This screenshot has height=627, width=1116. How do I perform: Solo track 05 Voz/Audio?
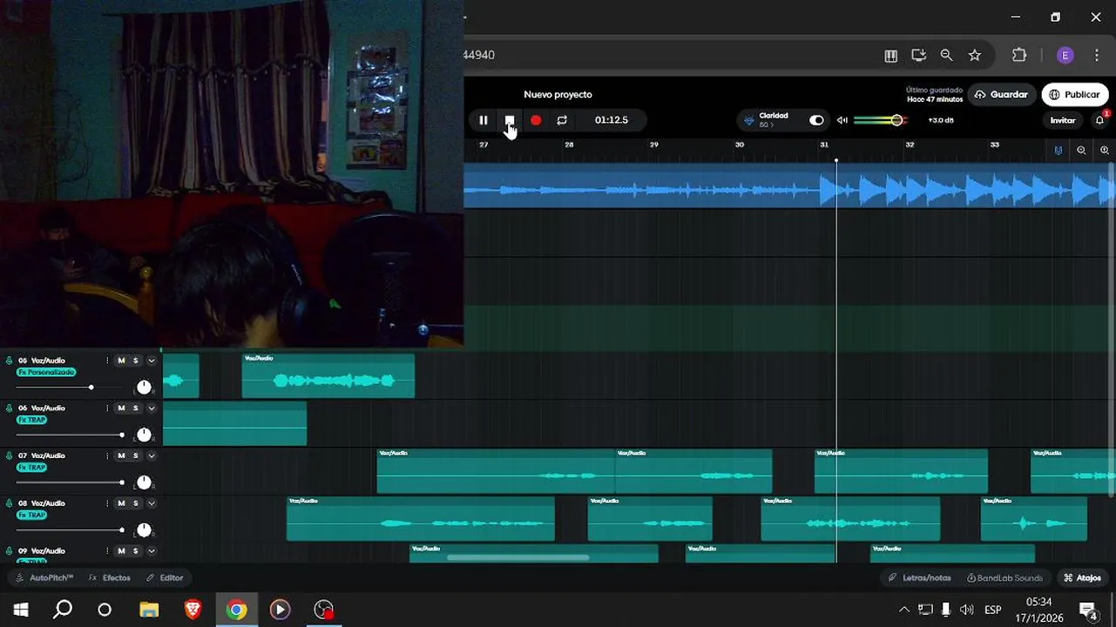(x=136, y=361)
